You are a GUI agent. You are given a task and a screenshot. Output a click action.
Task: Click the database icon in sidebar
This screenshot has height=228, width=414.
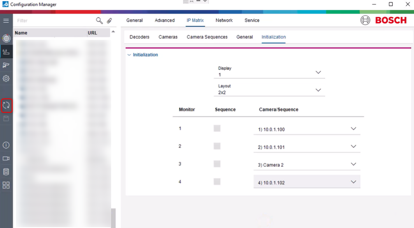point(6,172)
